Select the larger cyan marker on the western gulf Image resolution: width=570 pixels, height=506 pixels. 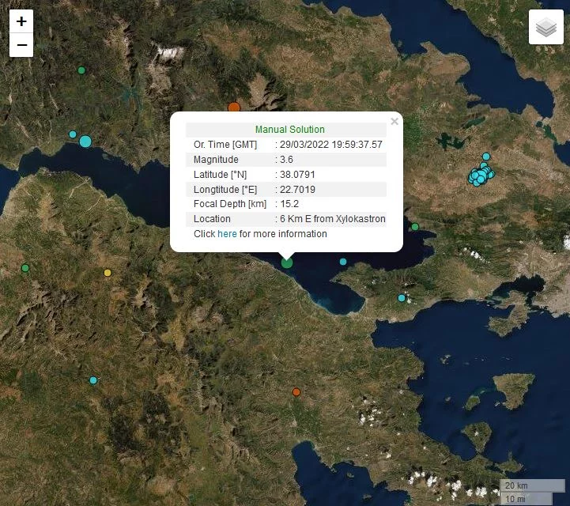point(85,142)
